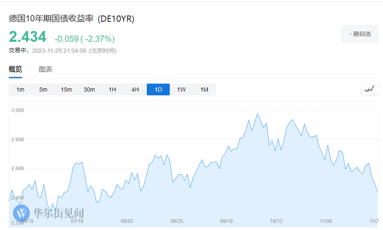
Task: Open the 概览 overview tab
Action: tap(16, 69)
